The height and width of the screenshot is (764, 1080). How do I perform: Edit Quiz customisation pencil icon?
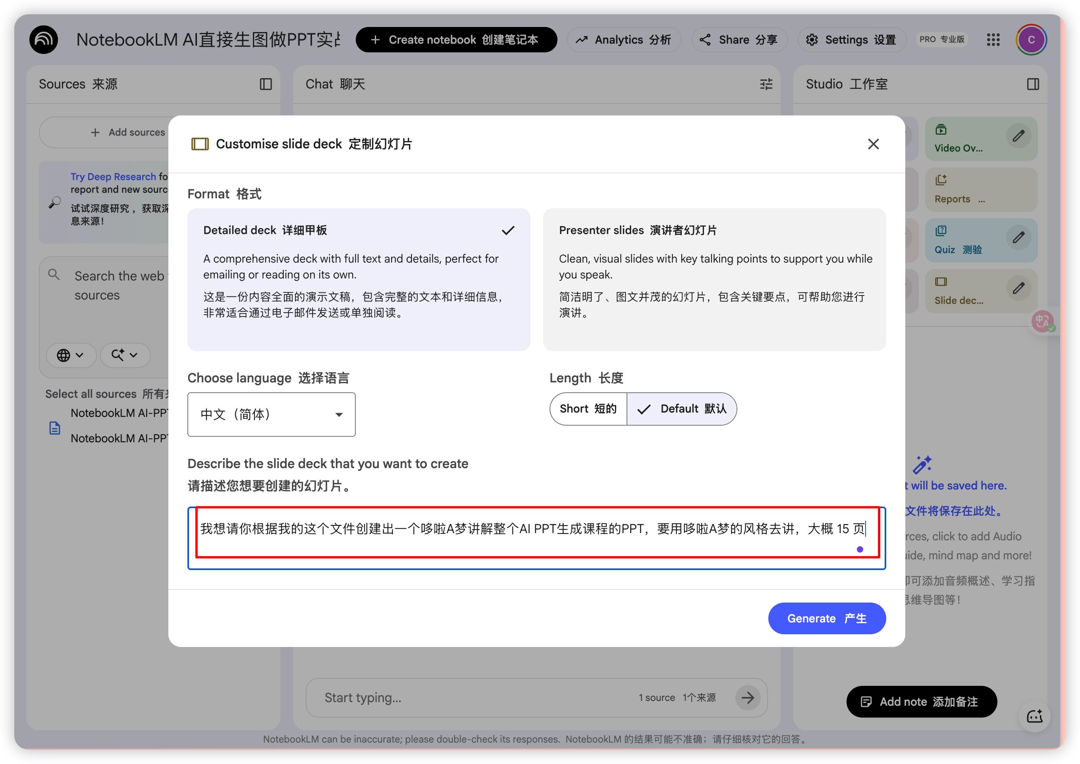(x=1018, y=238)
